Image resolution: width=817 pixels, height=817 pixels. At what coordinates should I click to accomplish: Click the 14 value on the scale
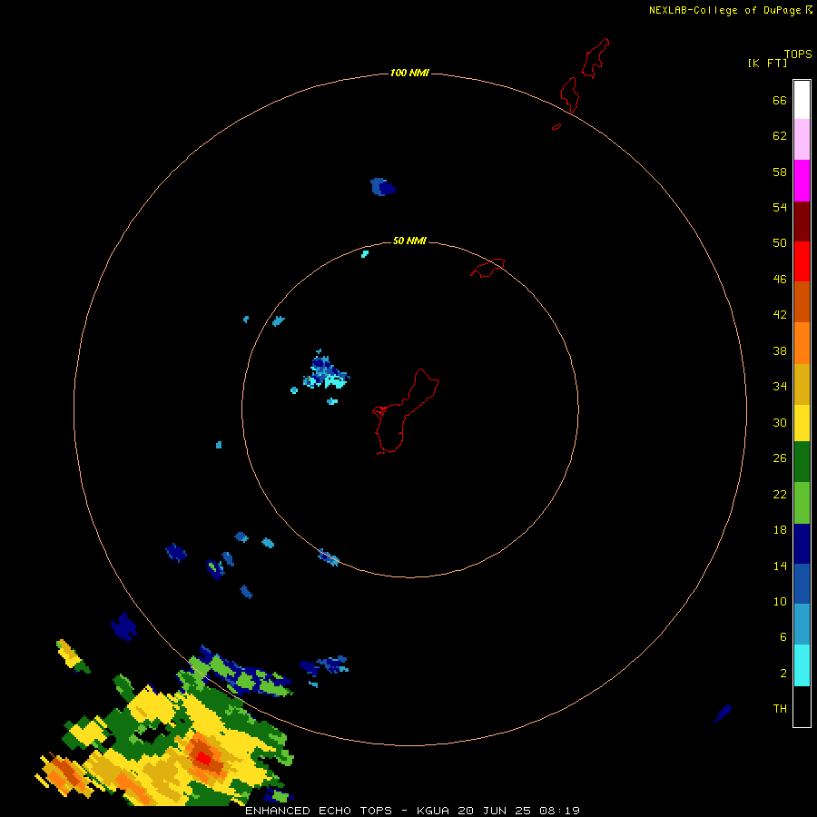[780, 566]
